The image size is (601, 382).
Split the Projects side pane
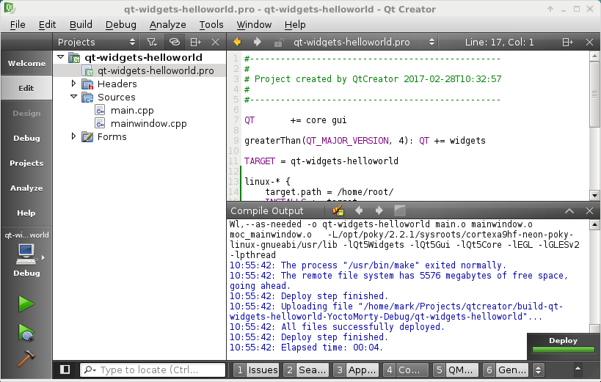click(196, 42)
